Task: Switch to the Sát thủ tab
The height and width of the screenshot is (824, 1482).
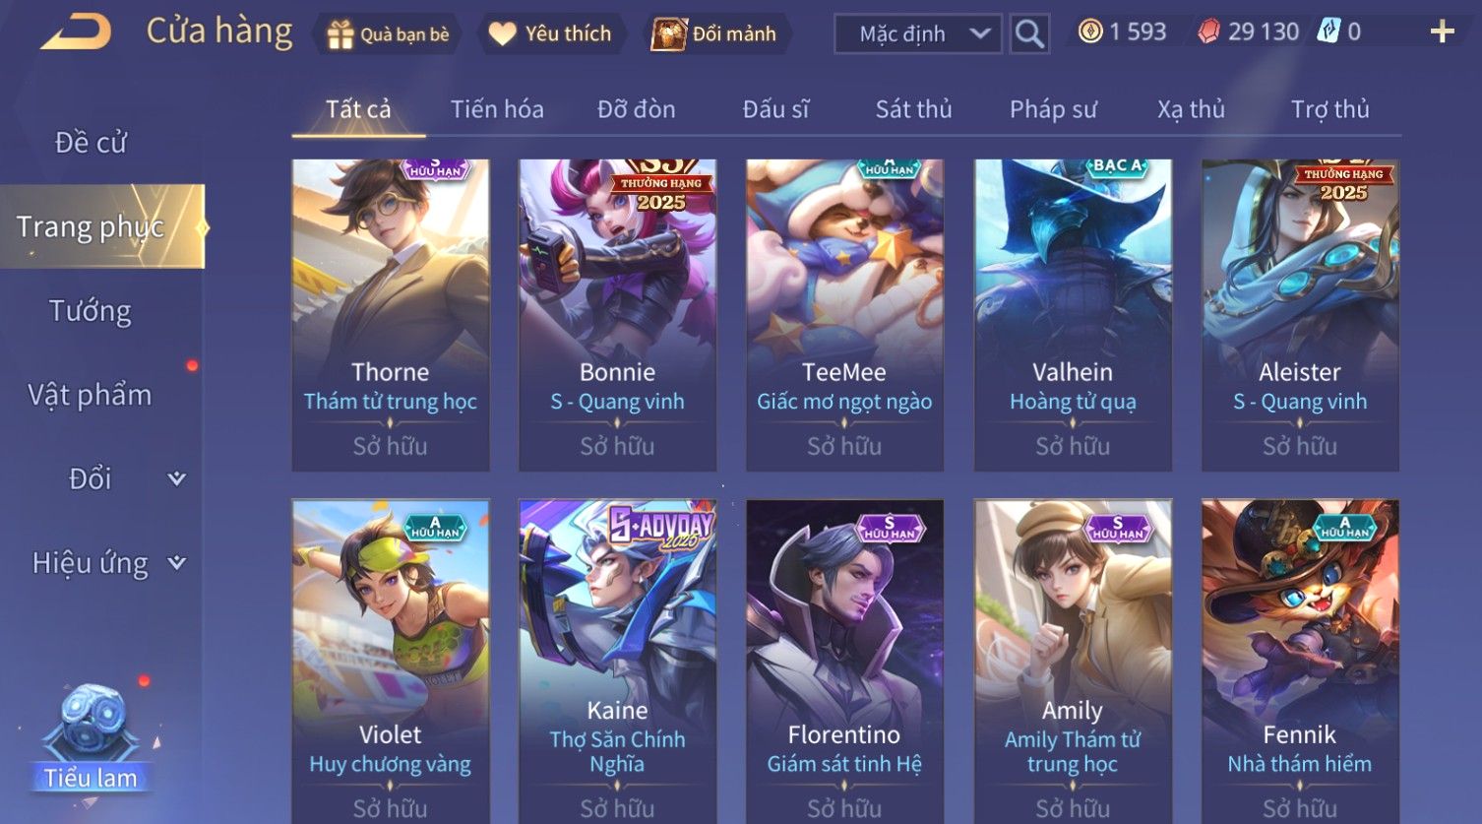Action: point(913,109)
